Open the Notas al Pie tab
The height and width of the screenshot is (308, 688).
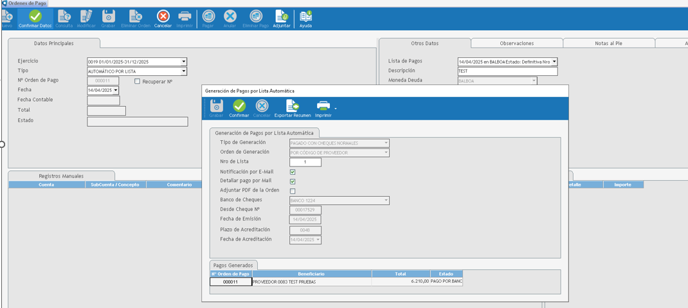608,43
